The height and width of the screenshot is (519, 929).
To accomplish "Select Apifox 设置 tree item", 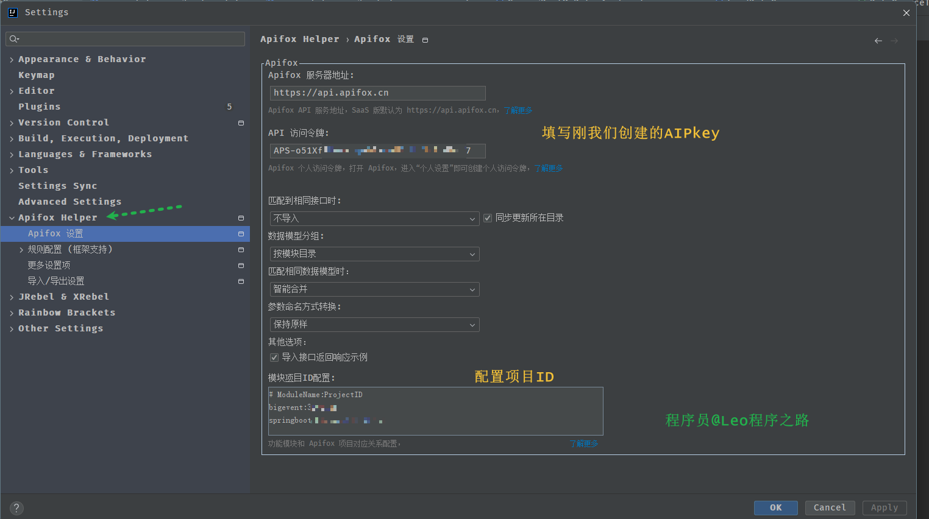I will tap(125, 234).
